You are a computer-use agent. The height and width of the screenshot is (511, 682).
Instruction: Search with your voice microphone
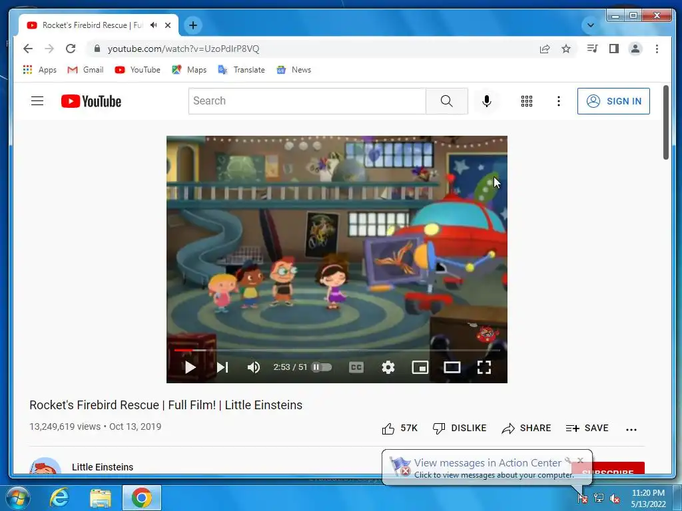(487, 101)
